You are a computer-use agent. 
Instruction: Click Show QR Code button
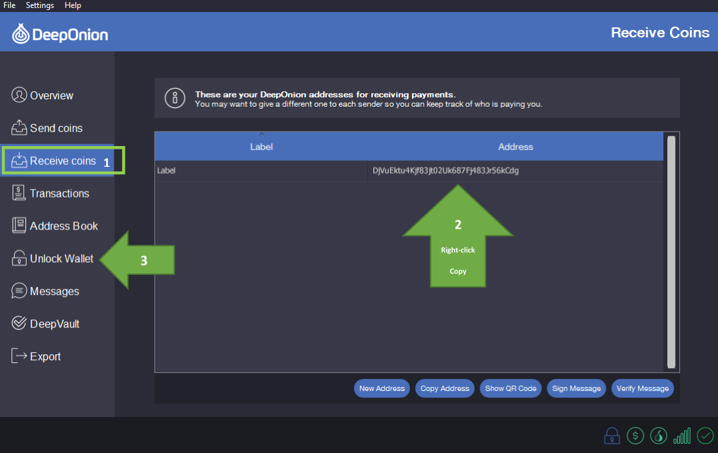pos(511,388)
